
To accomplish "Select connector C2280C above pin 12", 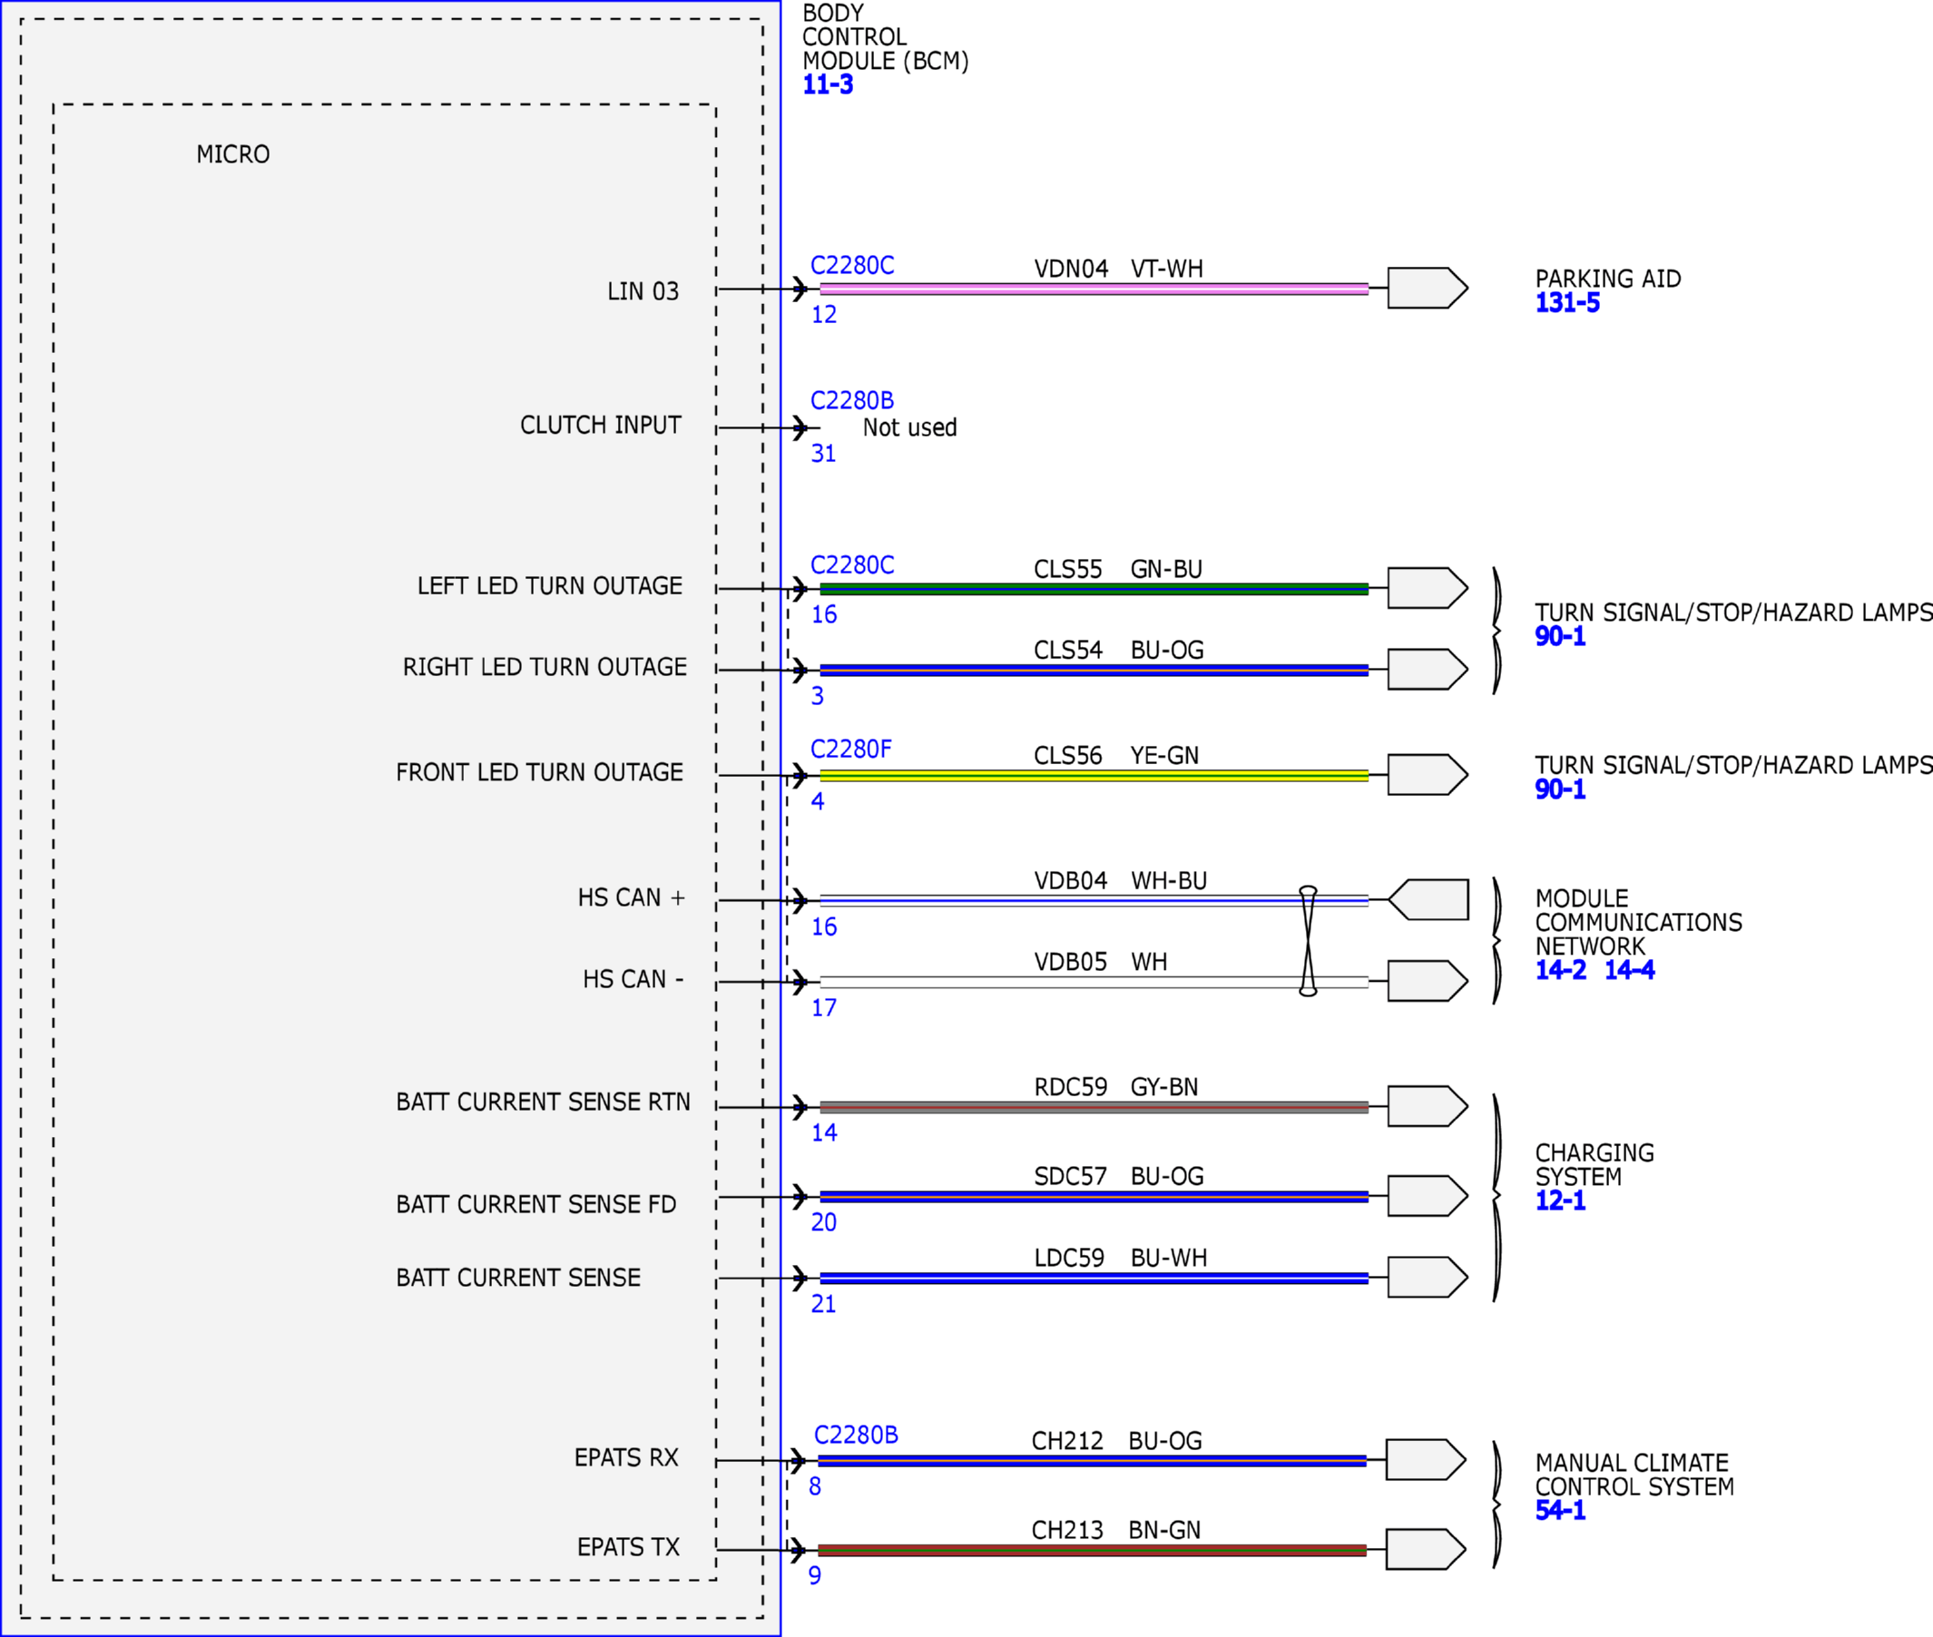I will click(x=852, y=265).
